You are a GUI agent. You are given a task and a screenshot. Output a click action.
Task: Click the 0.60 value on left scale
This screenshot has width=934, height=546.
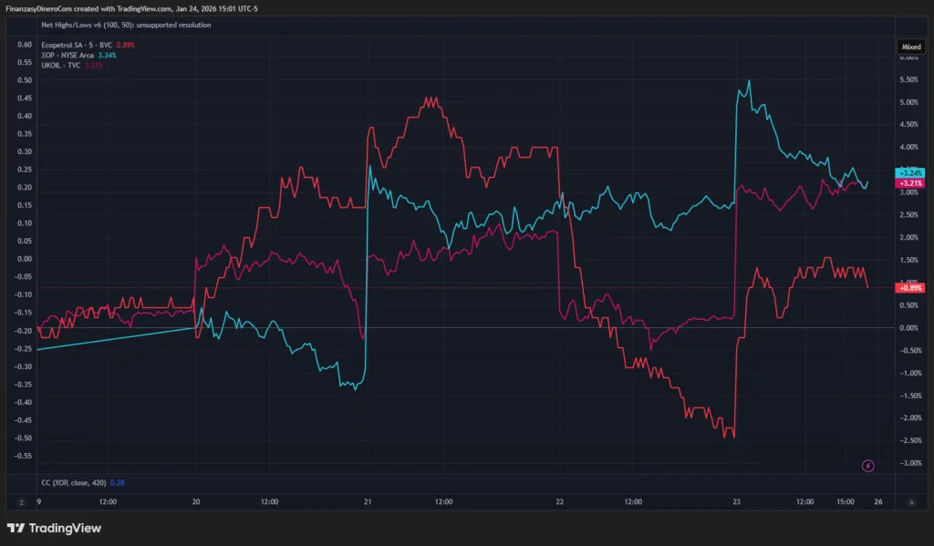pos(25,45)
